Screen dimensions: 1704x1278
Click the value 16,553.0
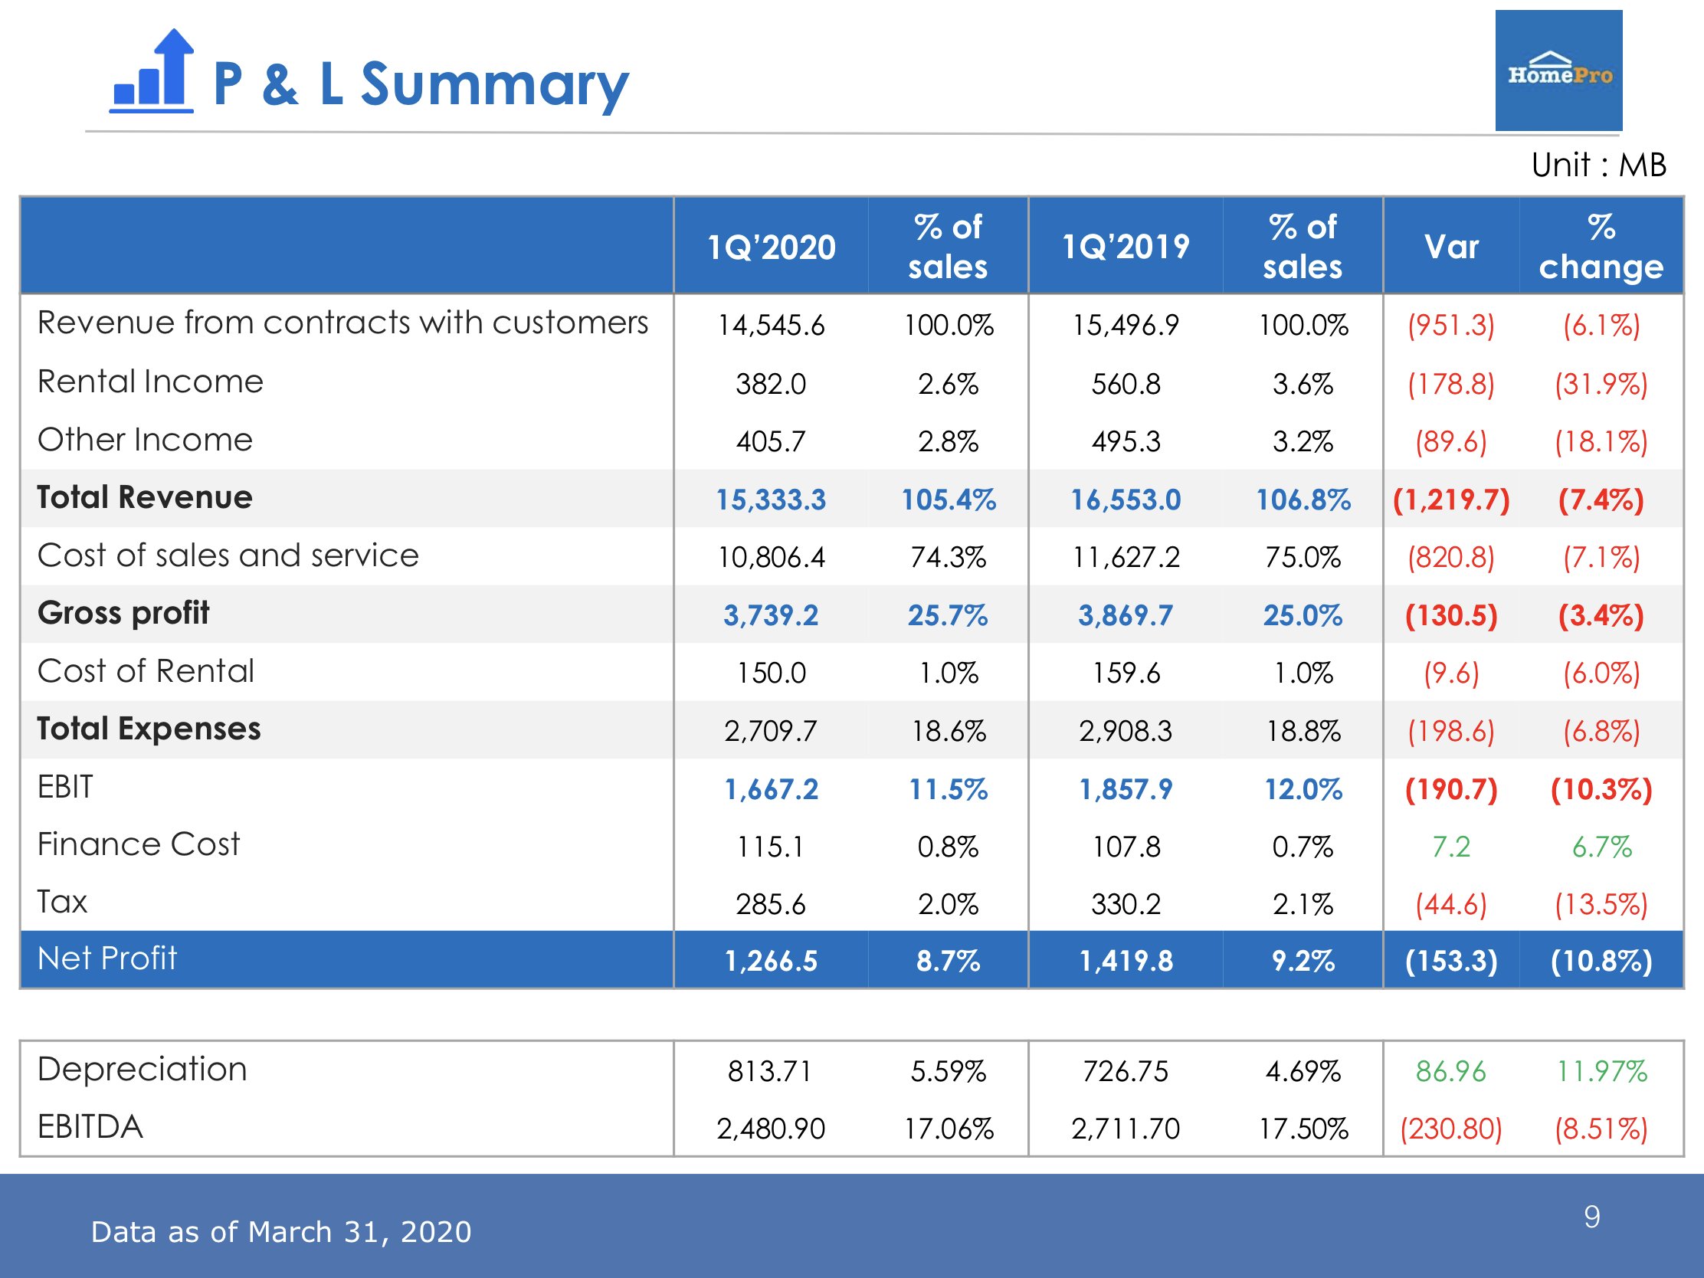1126,500
